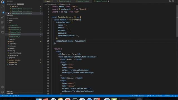Open the errors and warnings counter
The height and width of the screenshot is (100, 178).
click(x=16, y=96)
